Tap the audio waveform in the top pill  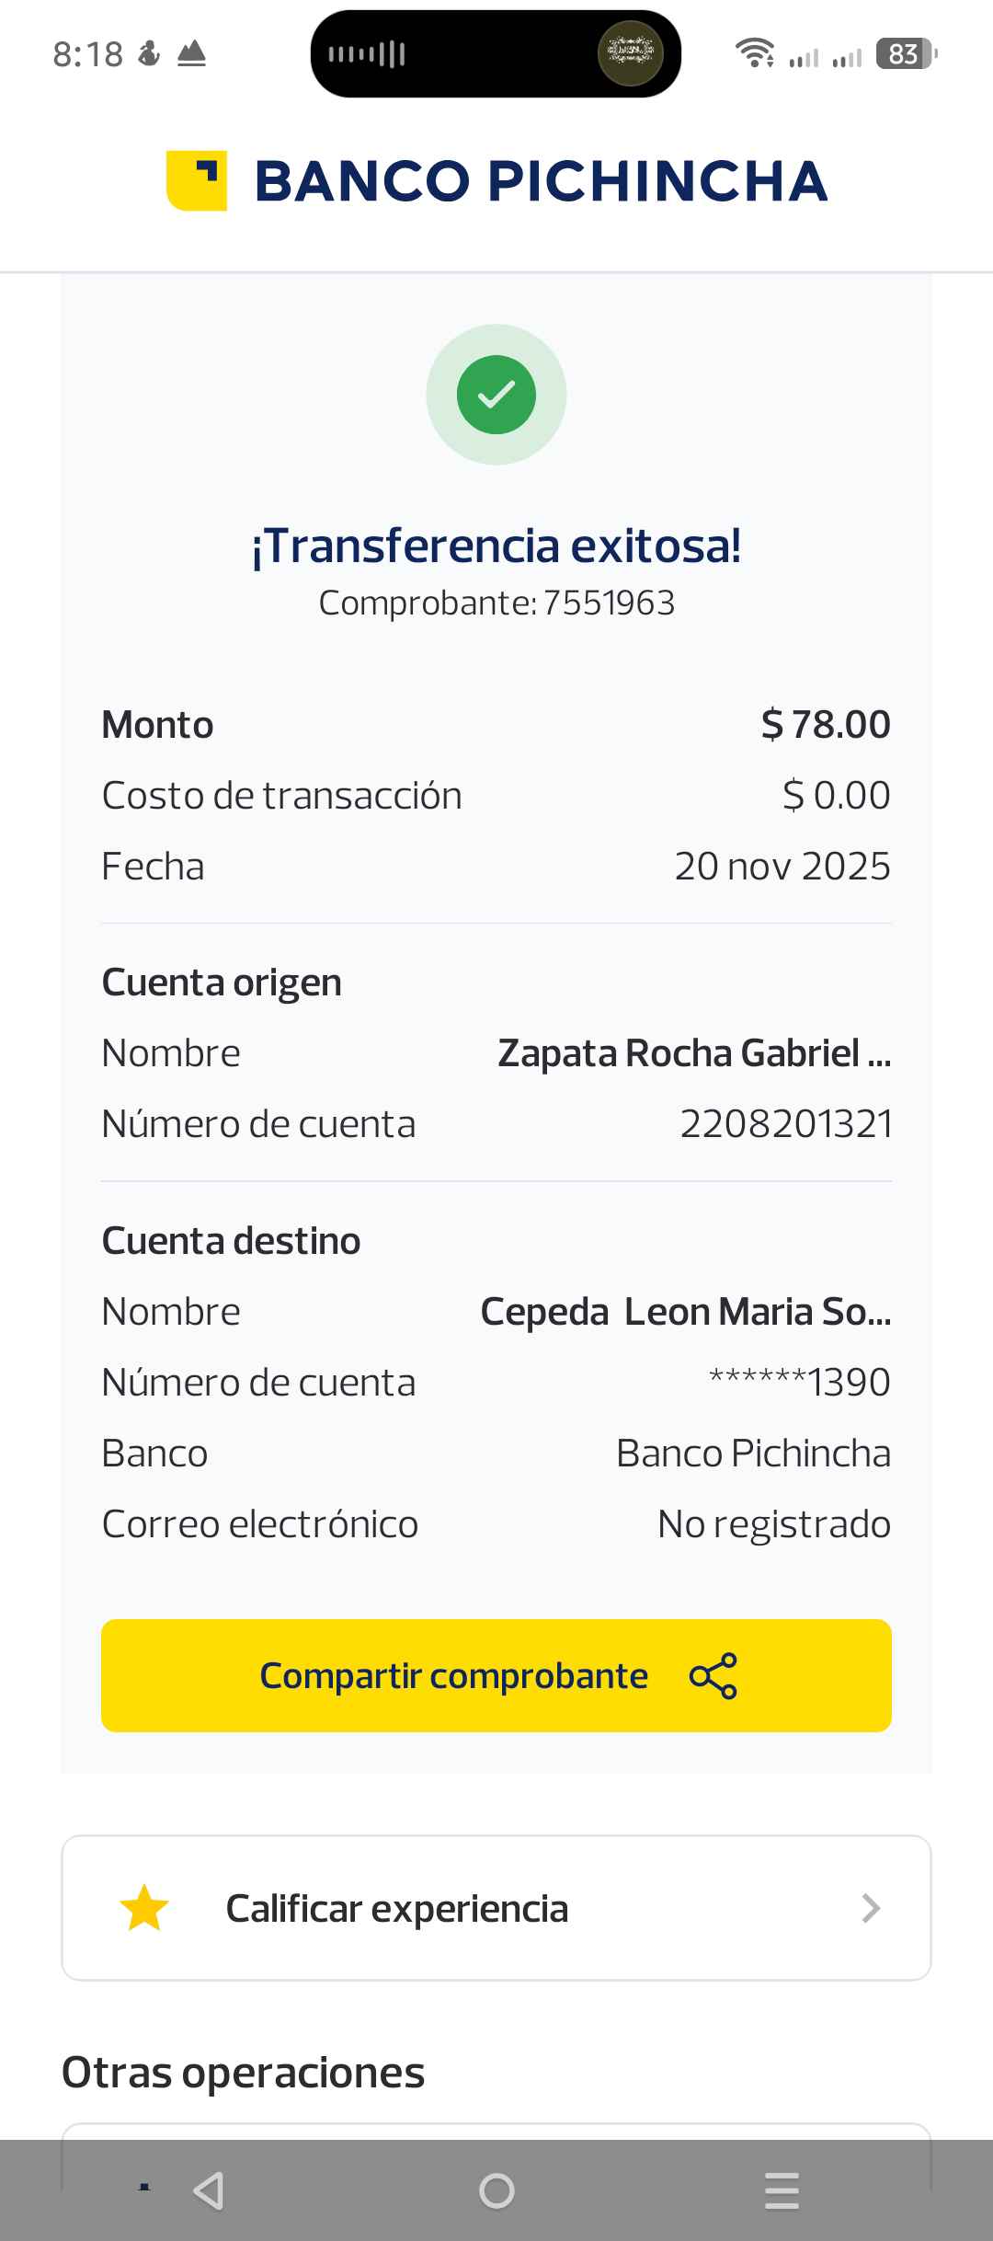[368, 54]
